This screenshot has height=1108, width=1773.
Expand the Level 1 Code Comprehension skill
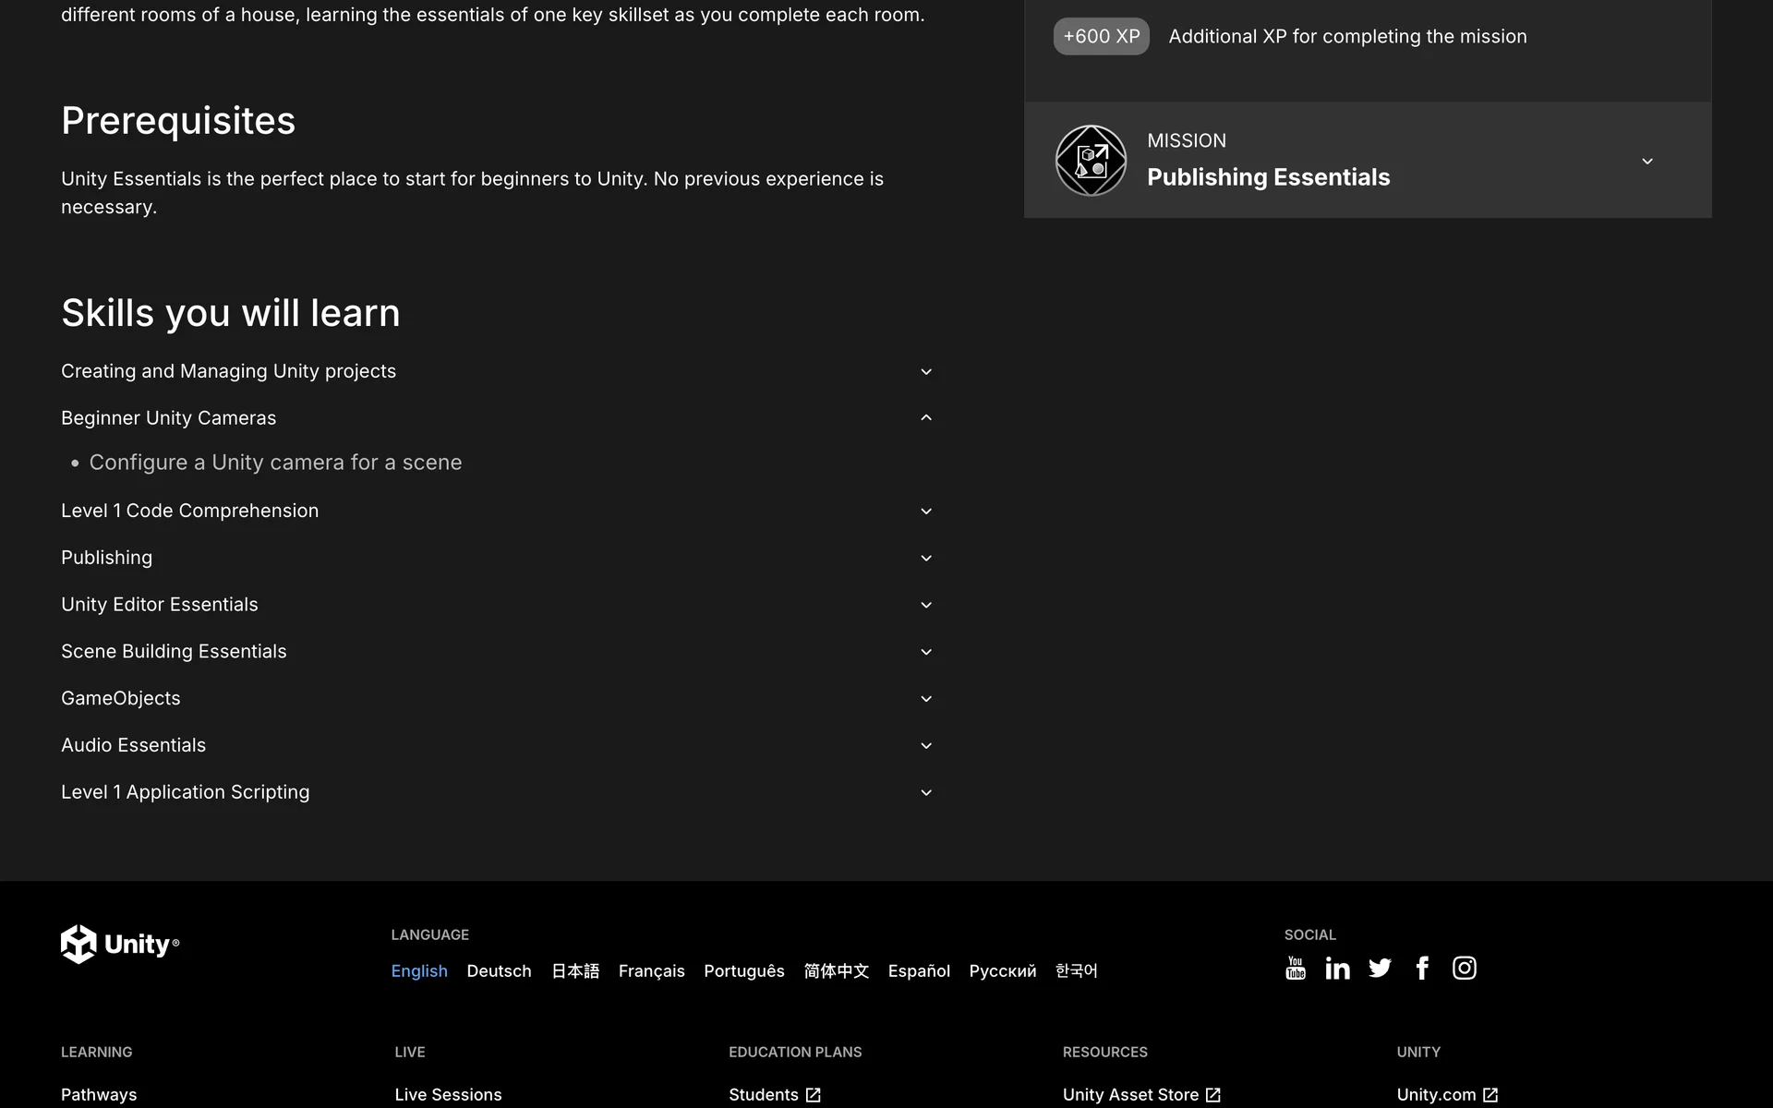(926, 512)
